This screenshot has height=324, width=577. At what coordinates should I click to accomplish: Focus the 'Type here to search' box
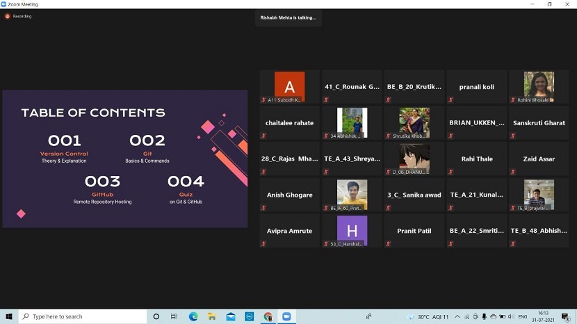(83, 316)
